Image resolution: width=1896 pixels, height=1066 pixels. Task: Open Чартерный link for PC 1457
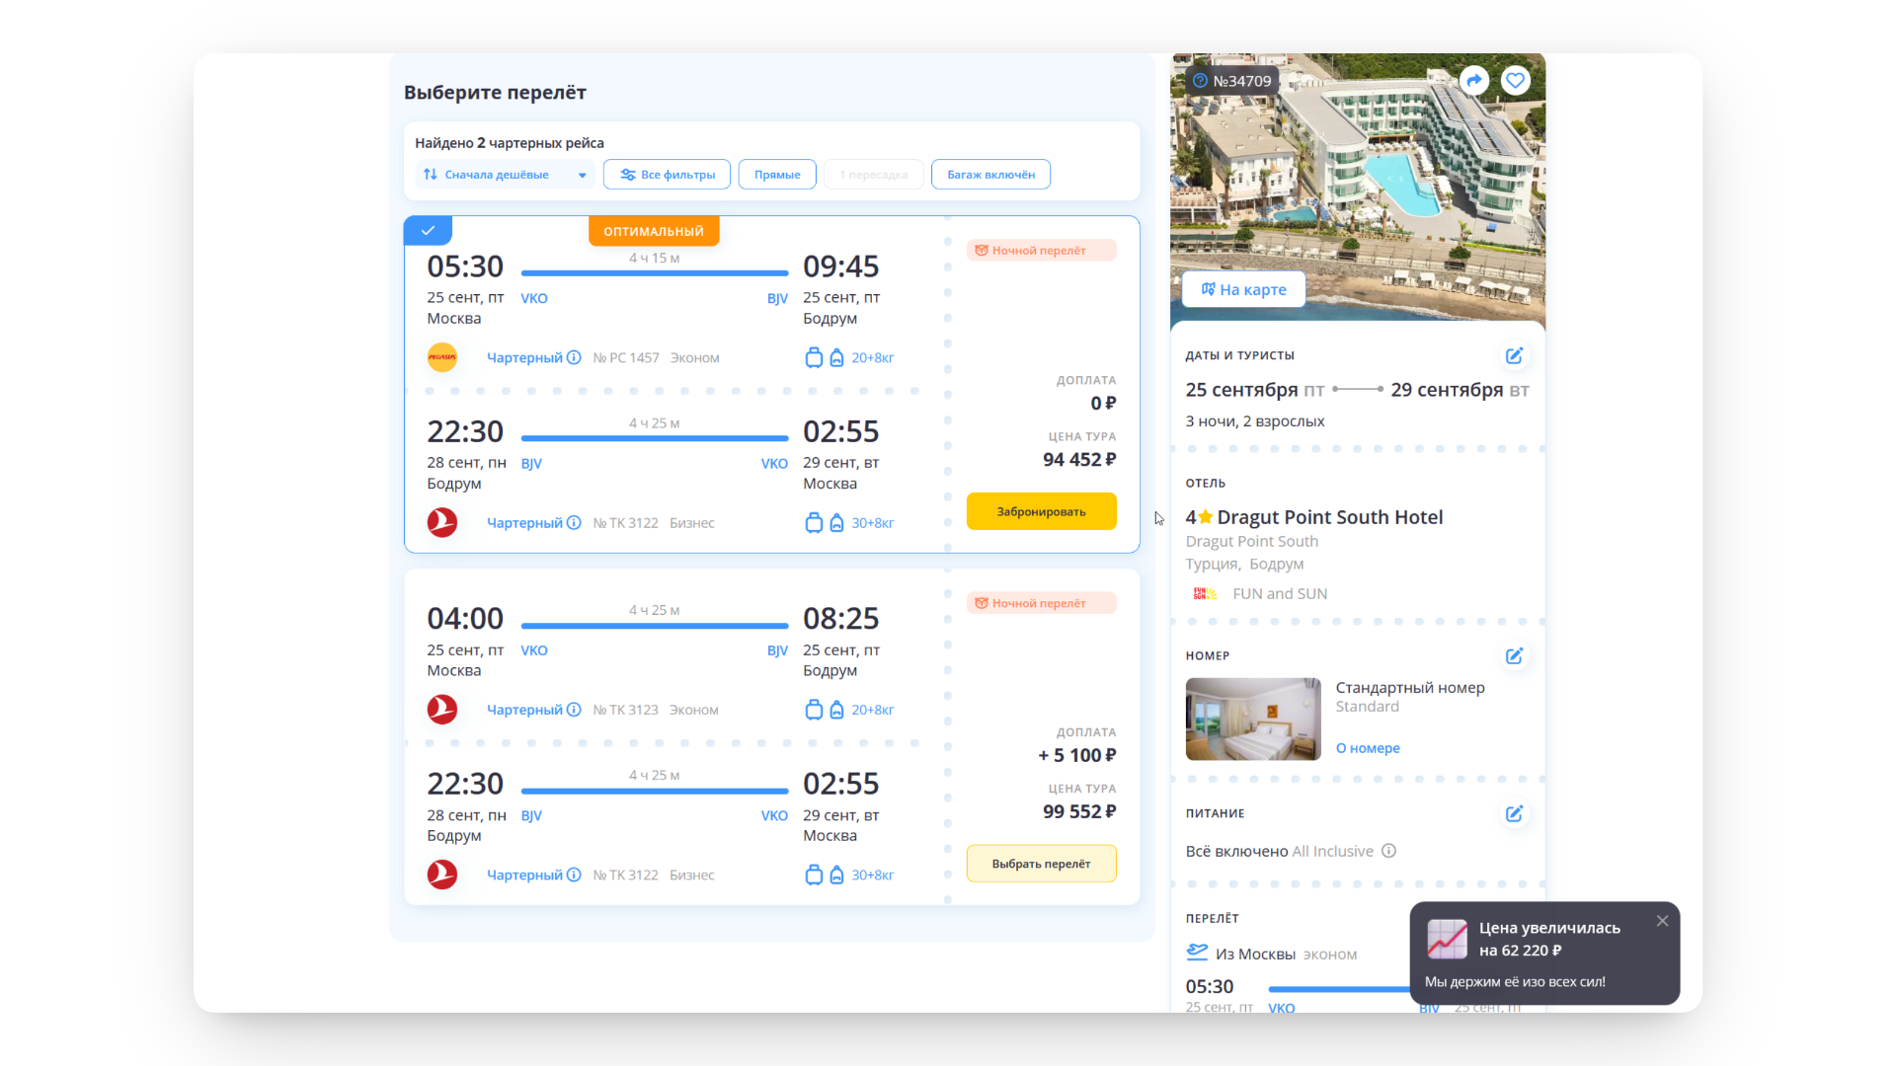pyautogui.click(x=524, y=357)
